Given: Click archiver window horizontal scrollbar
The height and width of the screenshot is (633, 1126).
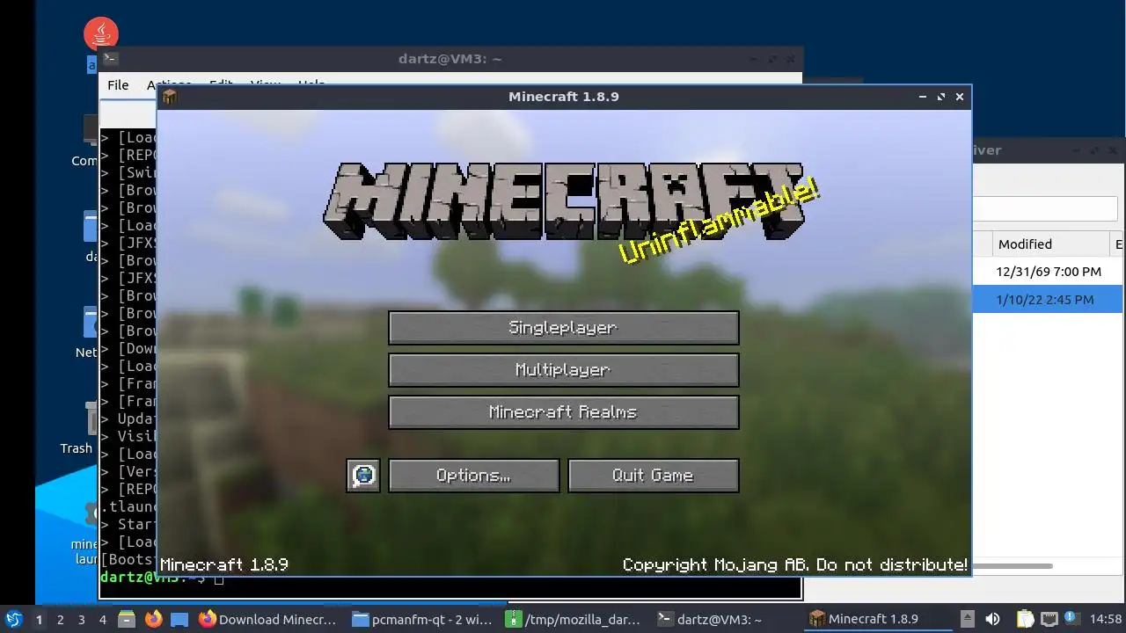Looking at the screenshot, I should point(1013,565).
